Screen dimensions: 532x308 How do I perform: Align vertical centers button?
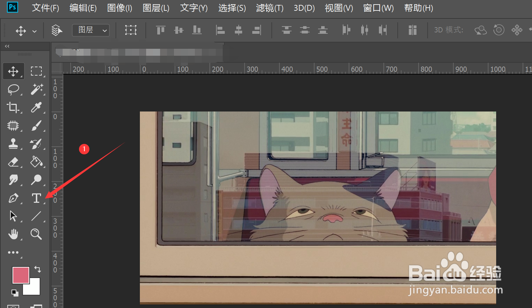[179, 30]
